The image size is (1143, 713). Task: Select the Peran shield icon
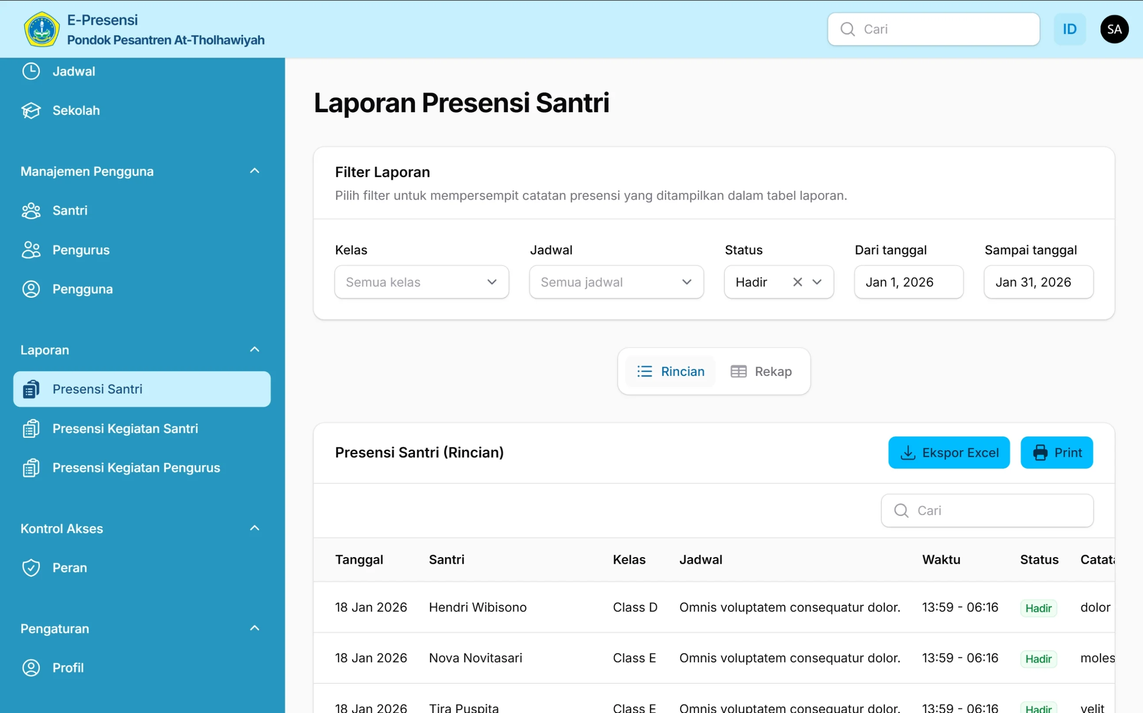click(x=30, y=568)
